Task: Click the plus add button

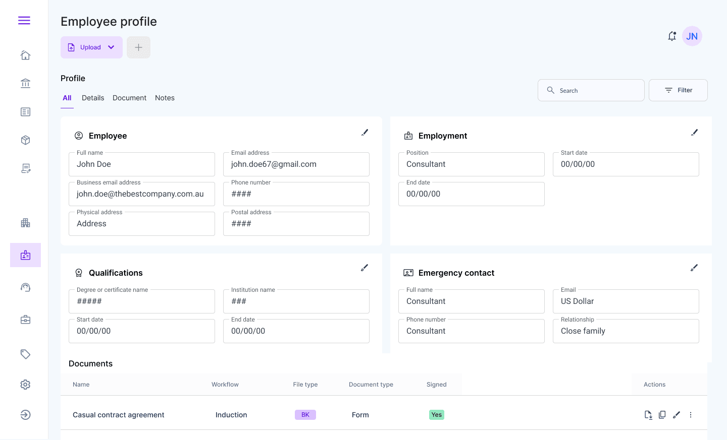Action: (x=138, y=47)
